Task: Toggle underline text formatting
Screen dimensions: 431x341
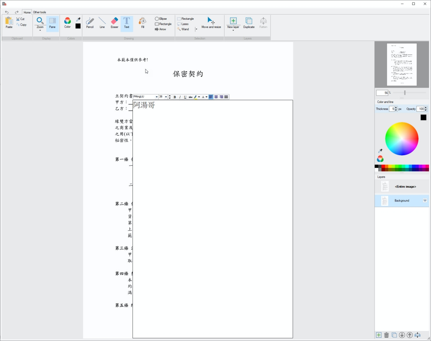Action: coord(185,97)
